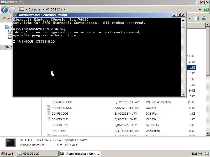Select the CONFIG.OLD file
This screenshot has height=157, width=210.
60,119
